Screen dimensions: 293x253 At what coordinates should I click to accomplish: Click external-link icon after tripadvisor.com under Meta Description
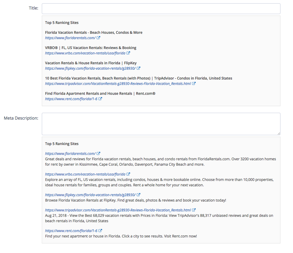(x=194, y=210)
